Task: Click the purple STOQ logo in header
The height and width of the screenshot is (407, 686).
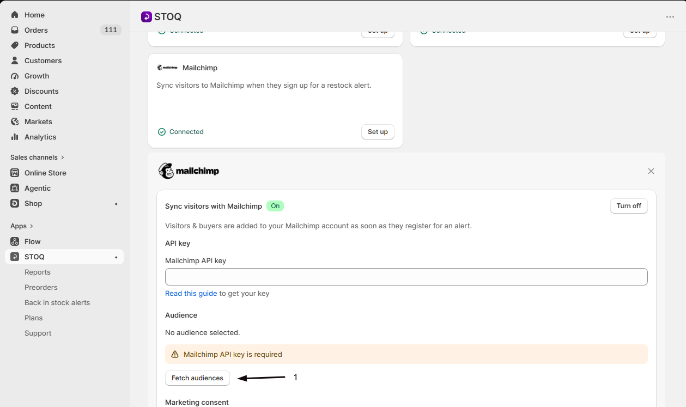Action: coord(147,17)
